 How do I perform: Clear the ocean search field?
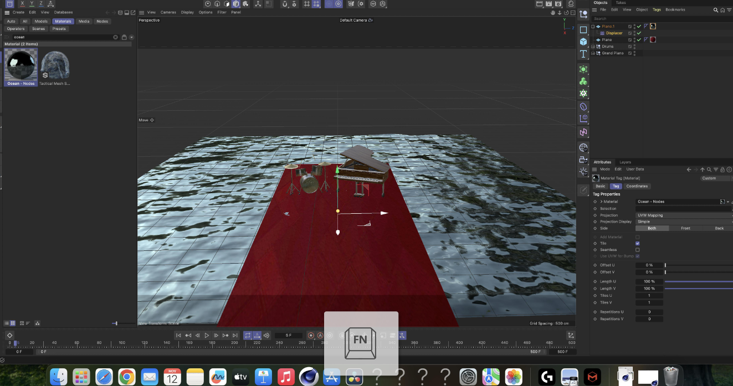coord(116,37)
